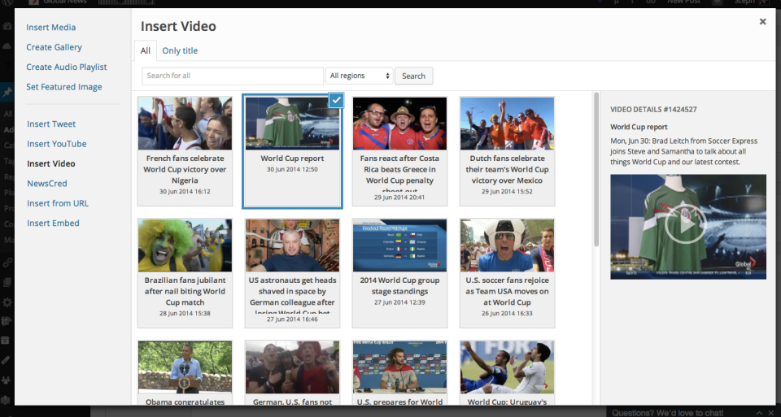The height and width of the screenshot is (417, 781).
Task: Uncheck the selected World Cup report checkmark
Action: [337, 100]
